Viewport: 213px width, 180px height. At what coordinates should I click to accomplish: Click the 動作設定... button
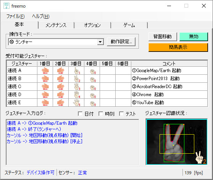121,42
